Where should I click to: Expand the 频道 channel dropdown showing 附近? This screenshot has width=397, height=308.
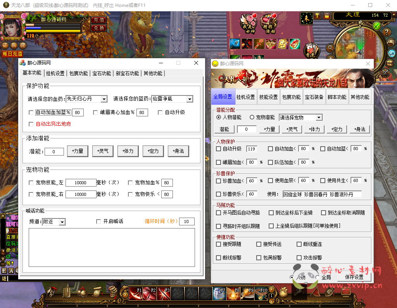54,221
